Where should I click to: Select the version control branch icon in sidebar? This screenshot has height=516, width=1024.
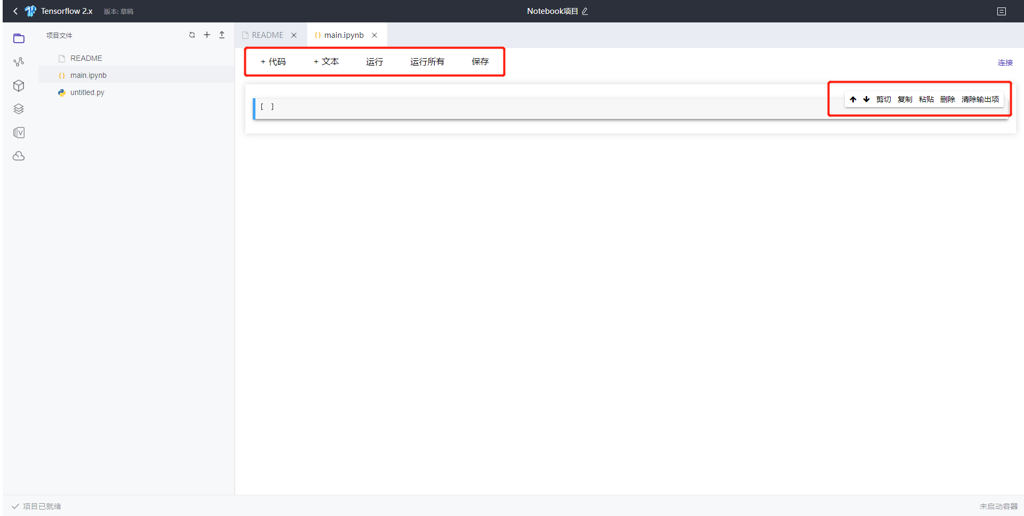click(19, 61)
